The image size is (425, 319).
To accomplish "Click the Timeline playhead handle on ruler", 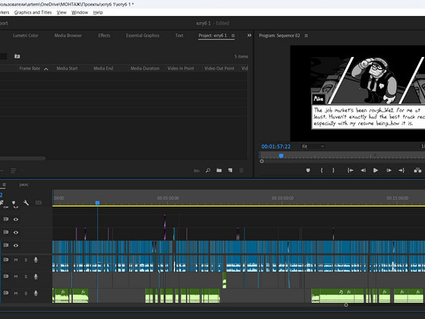I will [x=98, y=203].
